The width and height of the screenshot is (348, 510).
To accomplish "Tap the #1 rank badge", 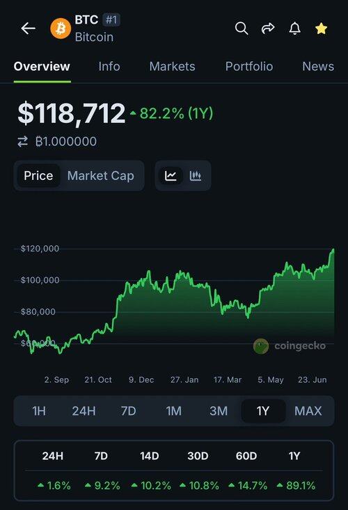I will pyautogui.click(x=111, y=20).
